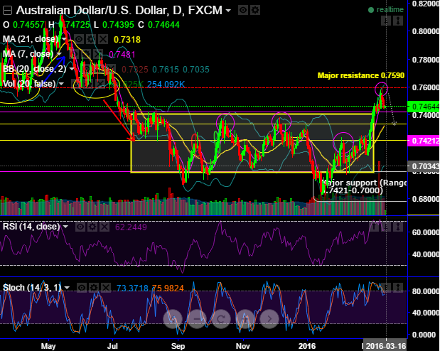Viewport: 440px width, 351px height.
Task: Maximize the Stoch pane
Action: tap(398, 288)
